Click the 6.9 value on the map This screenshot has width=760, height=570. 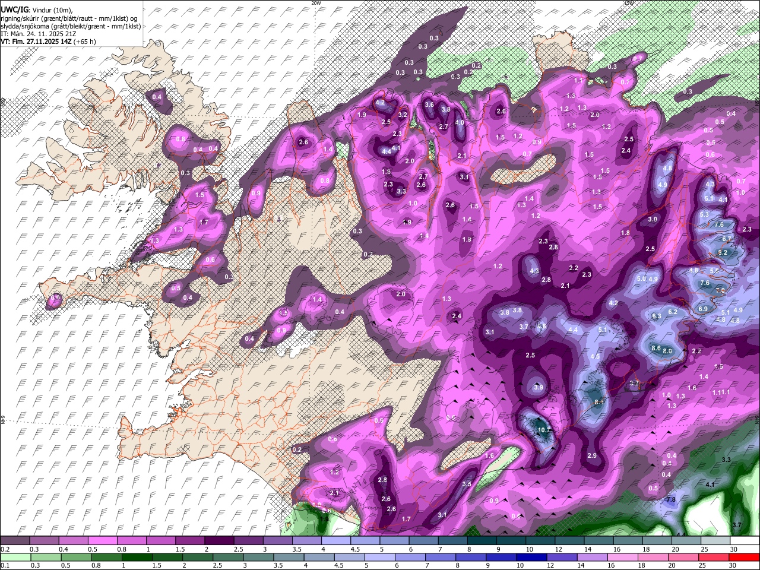(703, 309)
